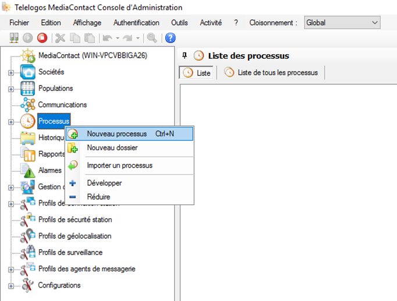Click the pin icon beside Liste des processus

coord(185,55)
